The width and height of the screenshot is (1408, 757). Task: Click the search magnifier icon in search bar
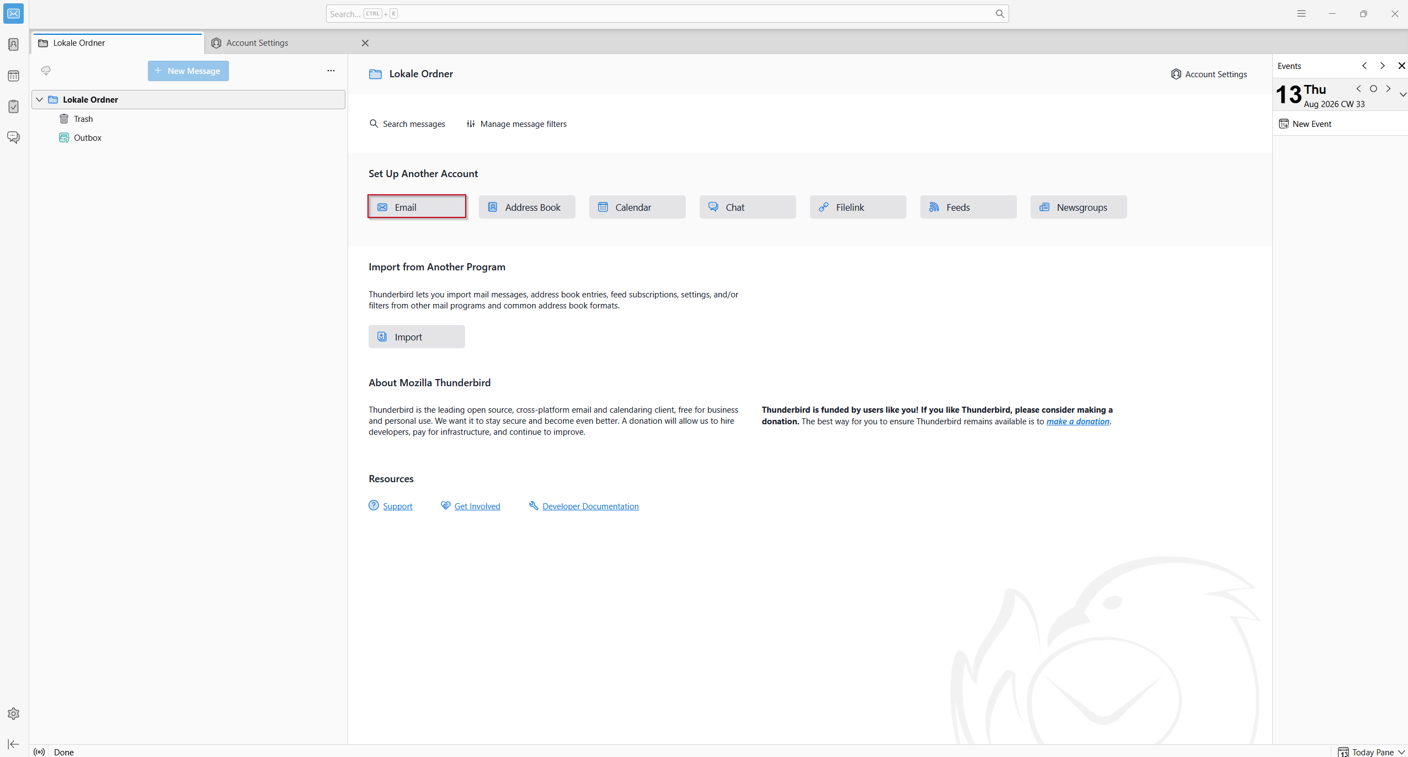pos(1000,14)
